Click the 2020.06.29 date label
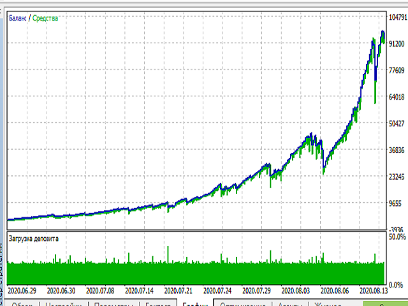This screenshot has height=306, width=408. click(22, 291)
